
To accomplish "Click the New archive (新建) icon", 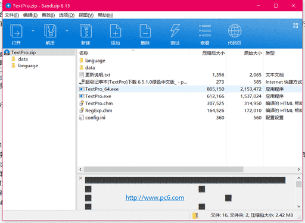I will pyautogui.click(x=86, y=31).
